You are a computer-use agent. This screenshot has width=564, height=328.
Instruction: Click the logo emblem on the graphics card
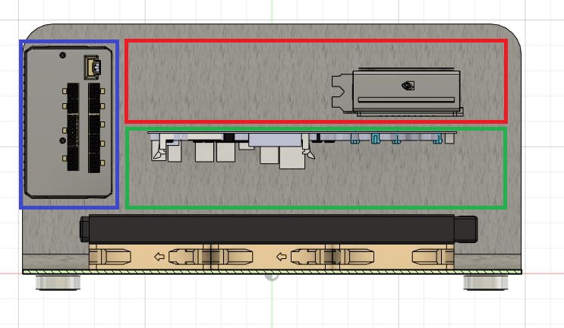tap(408, 86)
